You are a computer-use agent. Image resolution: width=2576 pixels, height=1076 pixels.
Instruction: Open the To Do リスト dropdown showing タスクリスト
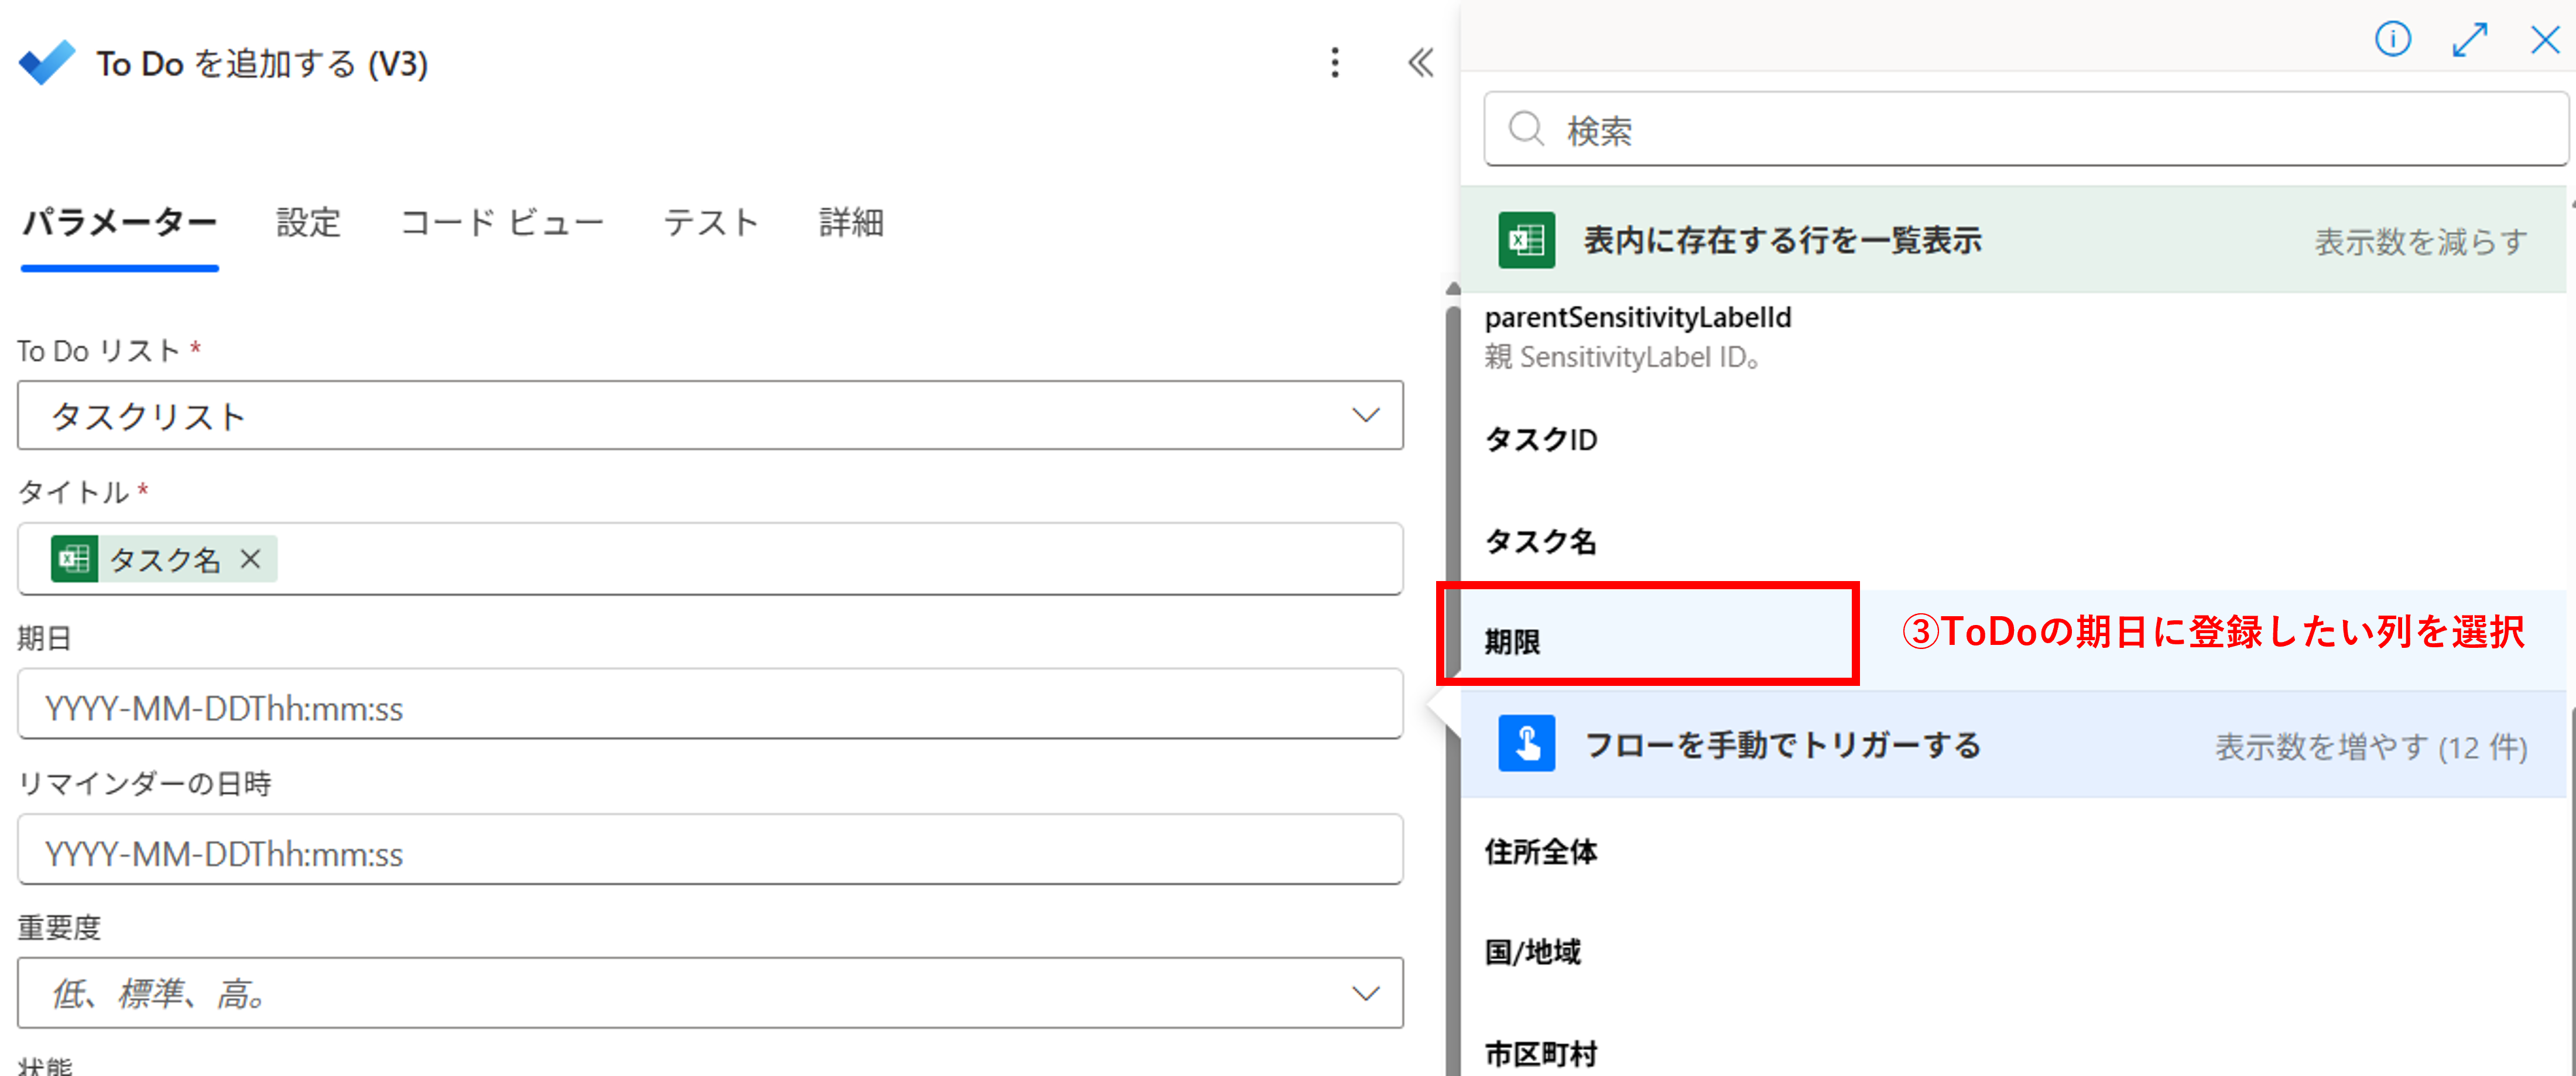pos(710,415)
